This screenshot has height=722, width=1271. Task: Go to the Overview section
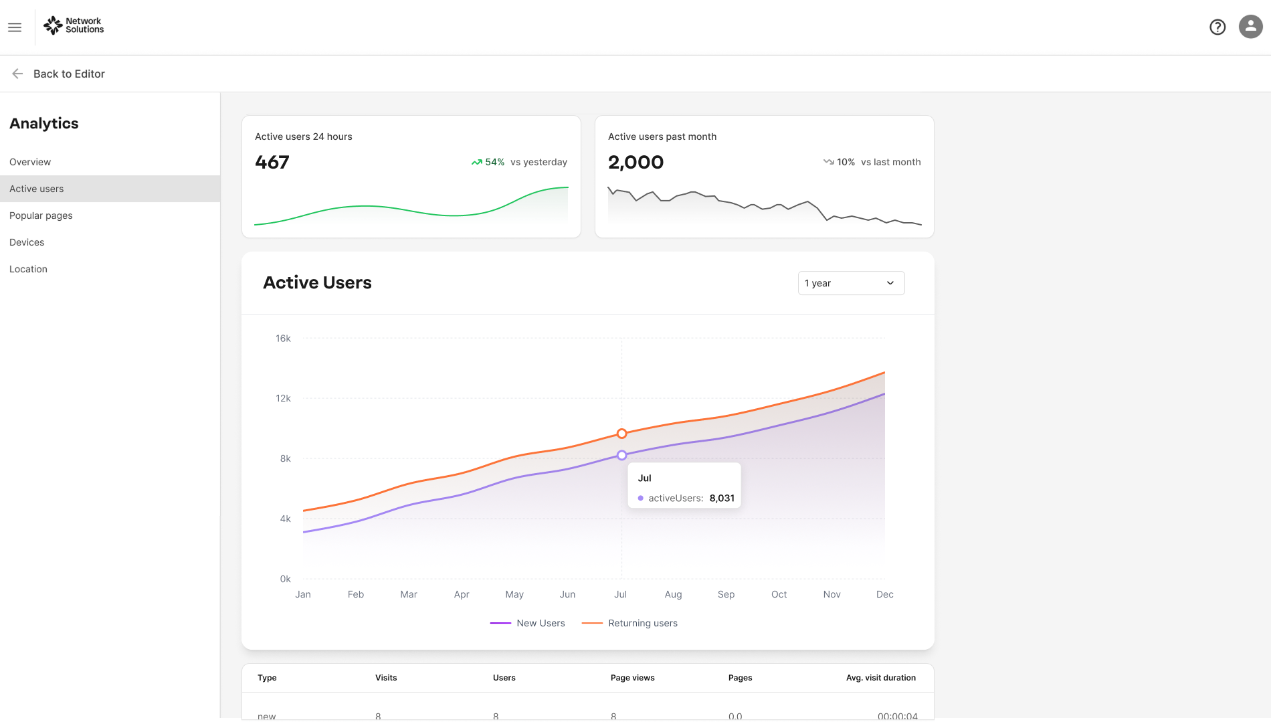(x=30, y=162)
